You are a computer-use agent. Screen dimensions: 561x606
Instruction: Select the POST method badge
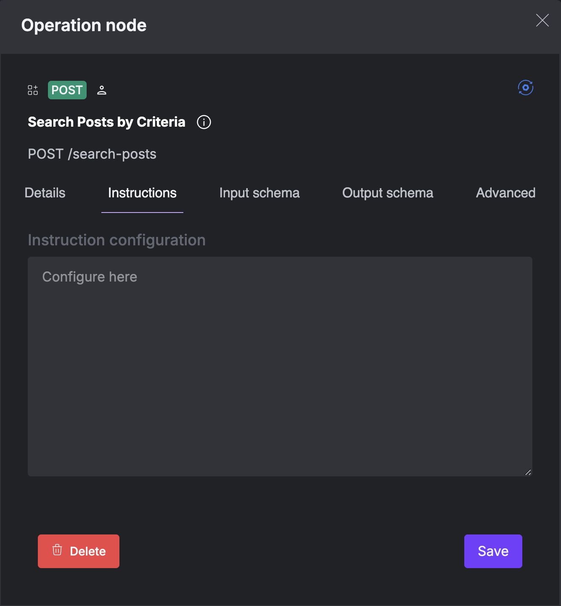(67, 90)
